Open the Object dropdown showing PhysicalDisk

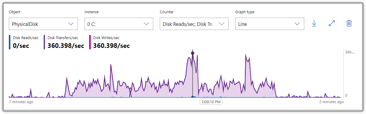(43, 24)
